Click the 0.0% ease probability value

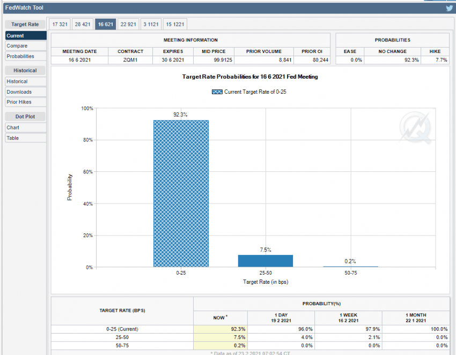356,60
